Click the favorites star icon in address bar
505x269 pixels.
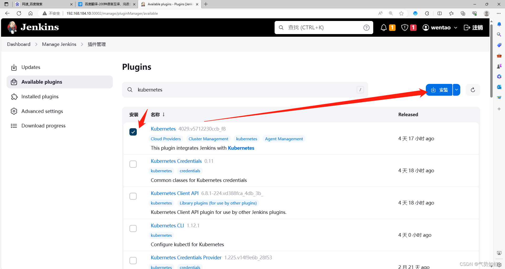click(x=401, y=13)
